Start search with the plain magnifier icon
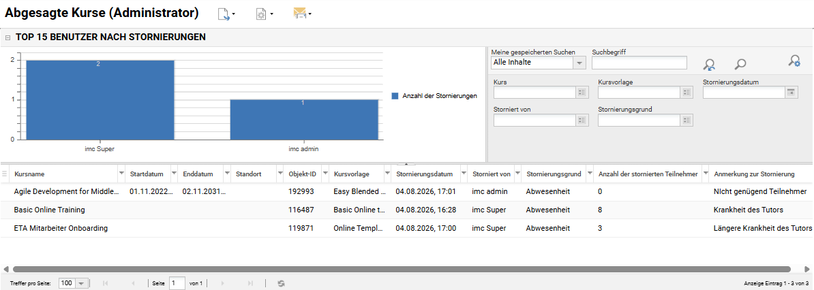Screen dimensions: 814x290 point(740,64)
